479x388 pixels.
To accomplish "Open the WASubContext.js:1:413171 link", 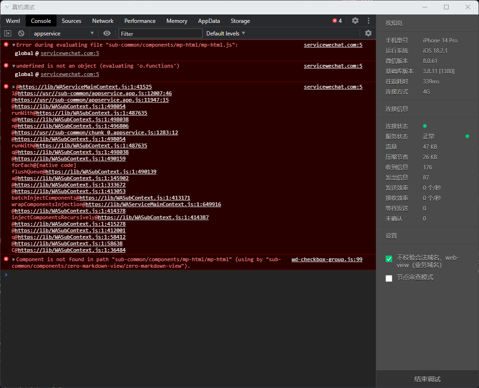I will click(135, 198).
